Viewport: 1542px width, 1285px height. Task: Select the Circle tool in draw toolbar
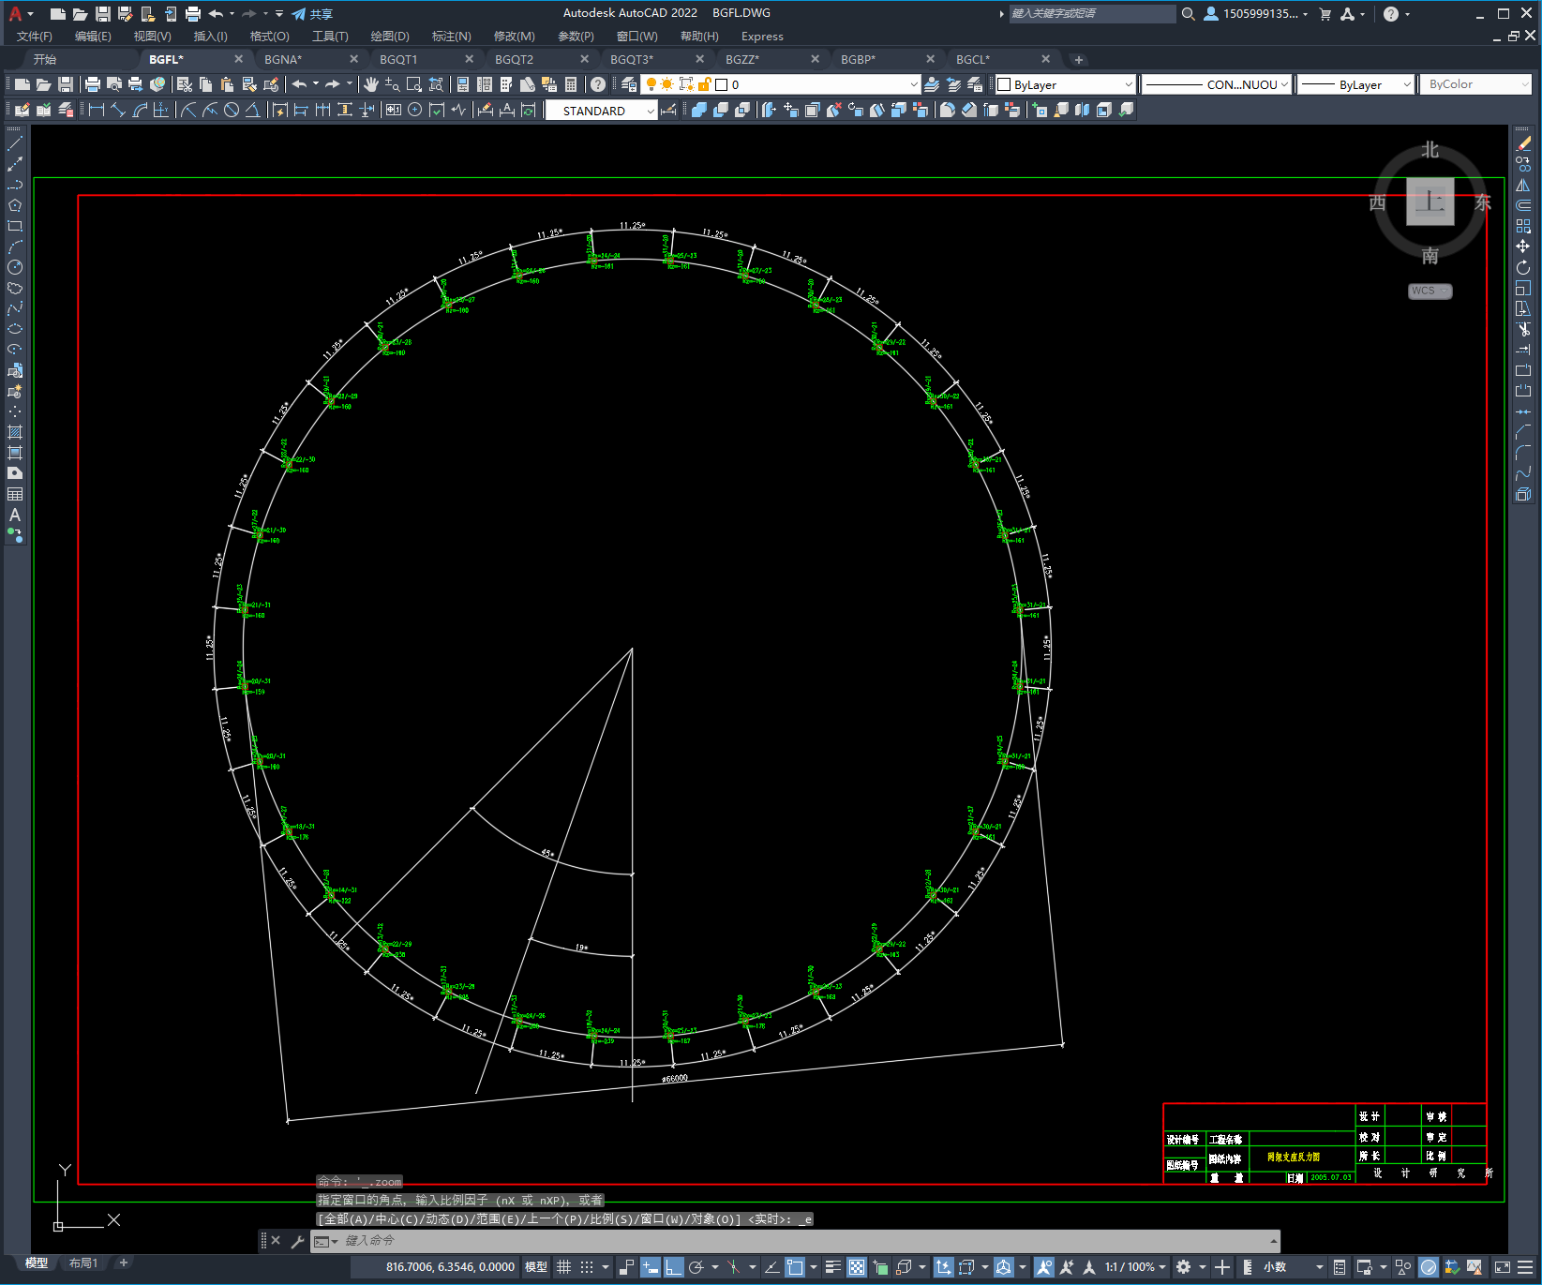(15, 267)
